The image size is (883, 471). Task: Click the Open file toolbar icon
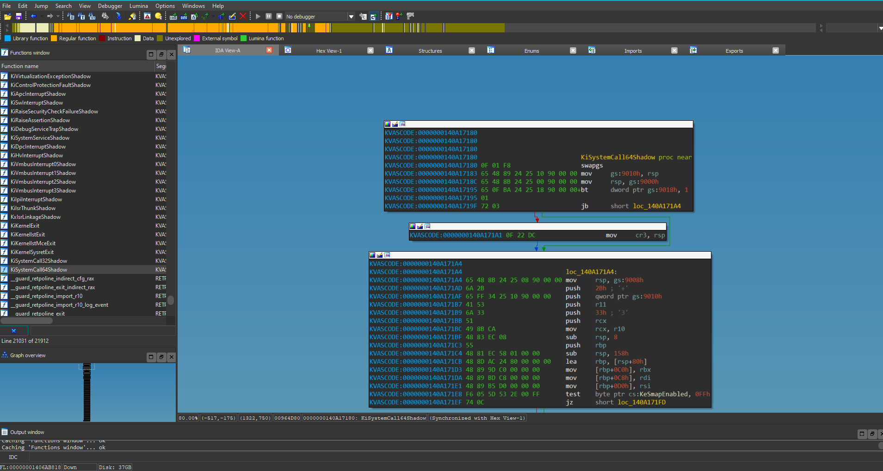tap(7, 16)
